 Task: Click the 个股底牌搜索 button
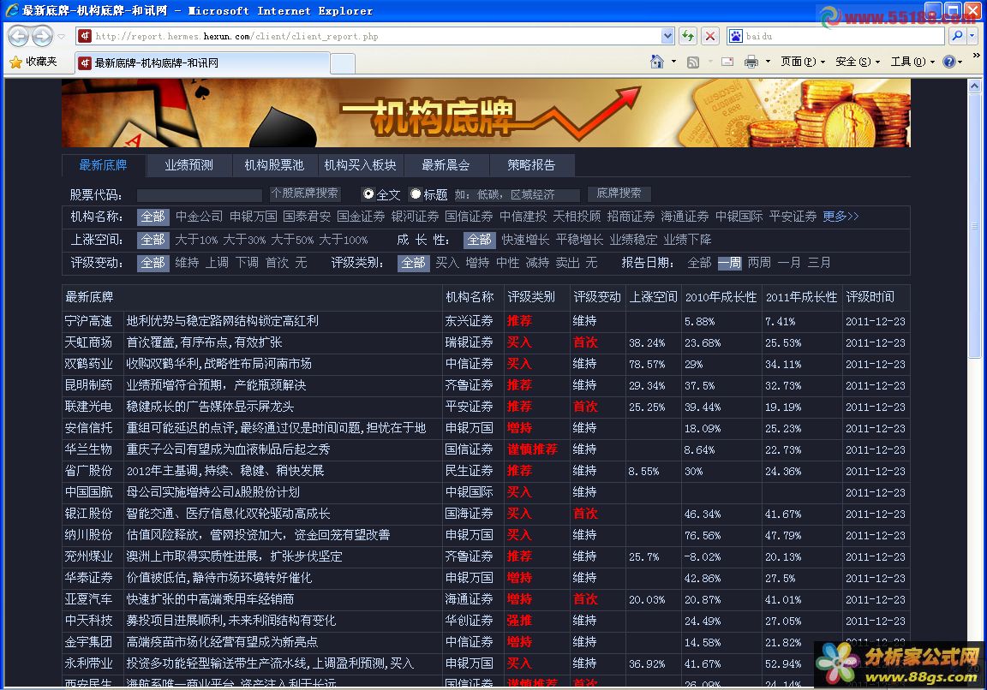(305, 193)
